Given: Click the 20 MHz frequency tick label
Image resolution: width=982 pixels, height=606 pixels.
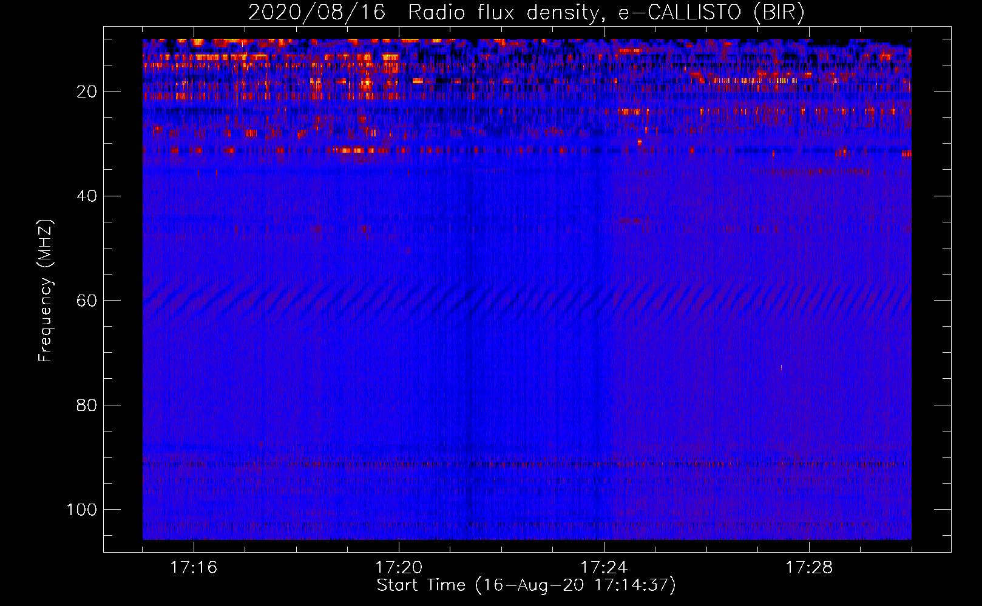Looking at the screenshot, I should [87, 92].
